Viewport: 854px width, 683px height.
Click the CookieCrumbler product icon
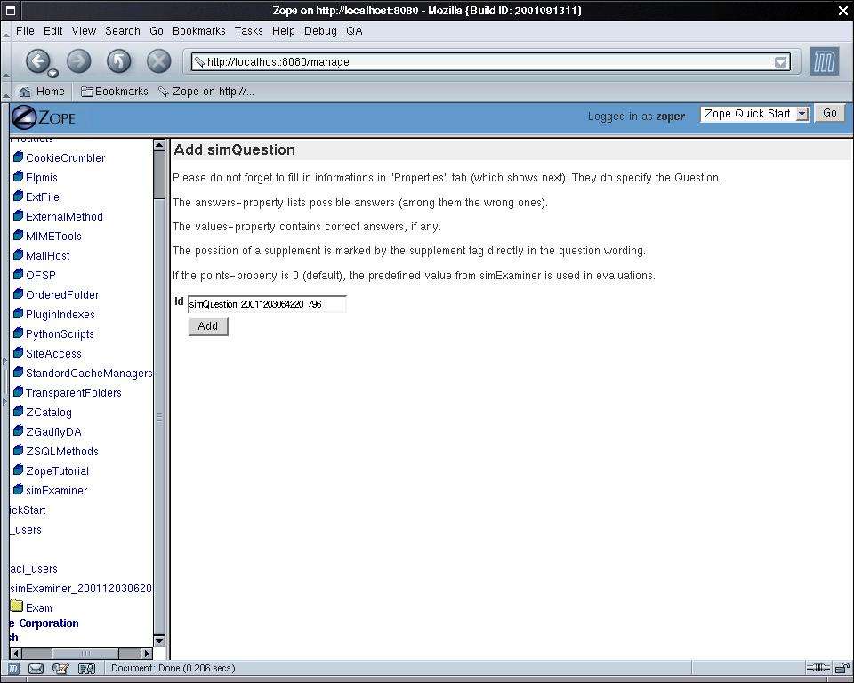pos(18,157)
